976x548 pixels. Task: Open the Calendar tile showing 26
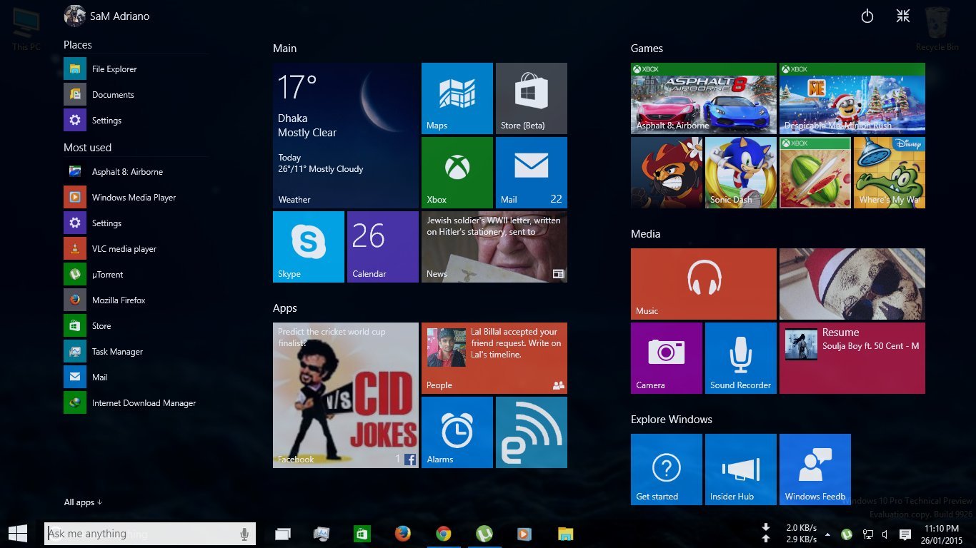383,247
